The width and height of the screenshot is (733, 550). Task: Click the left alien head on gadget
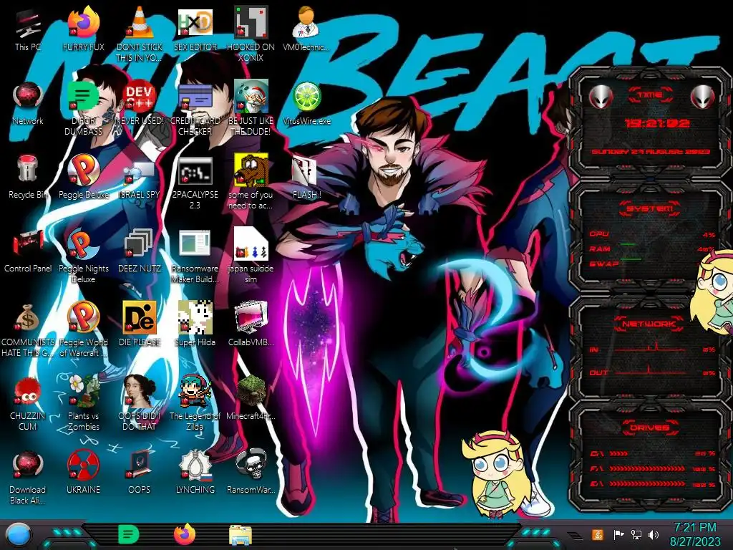(x=601, y=97)
